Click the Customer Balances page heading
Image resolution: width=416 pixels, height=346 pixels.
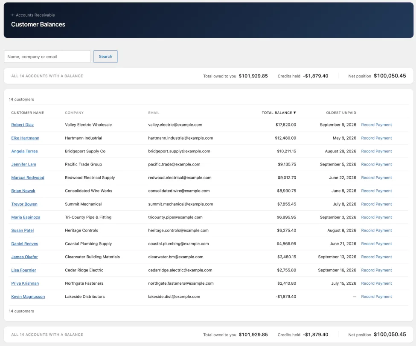[x=38, y=24]
